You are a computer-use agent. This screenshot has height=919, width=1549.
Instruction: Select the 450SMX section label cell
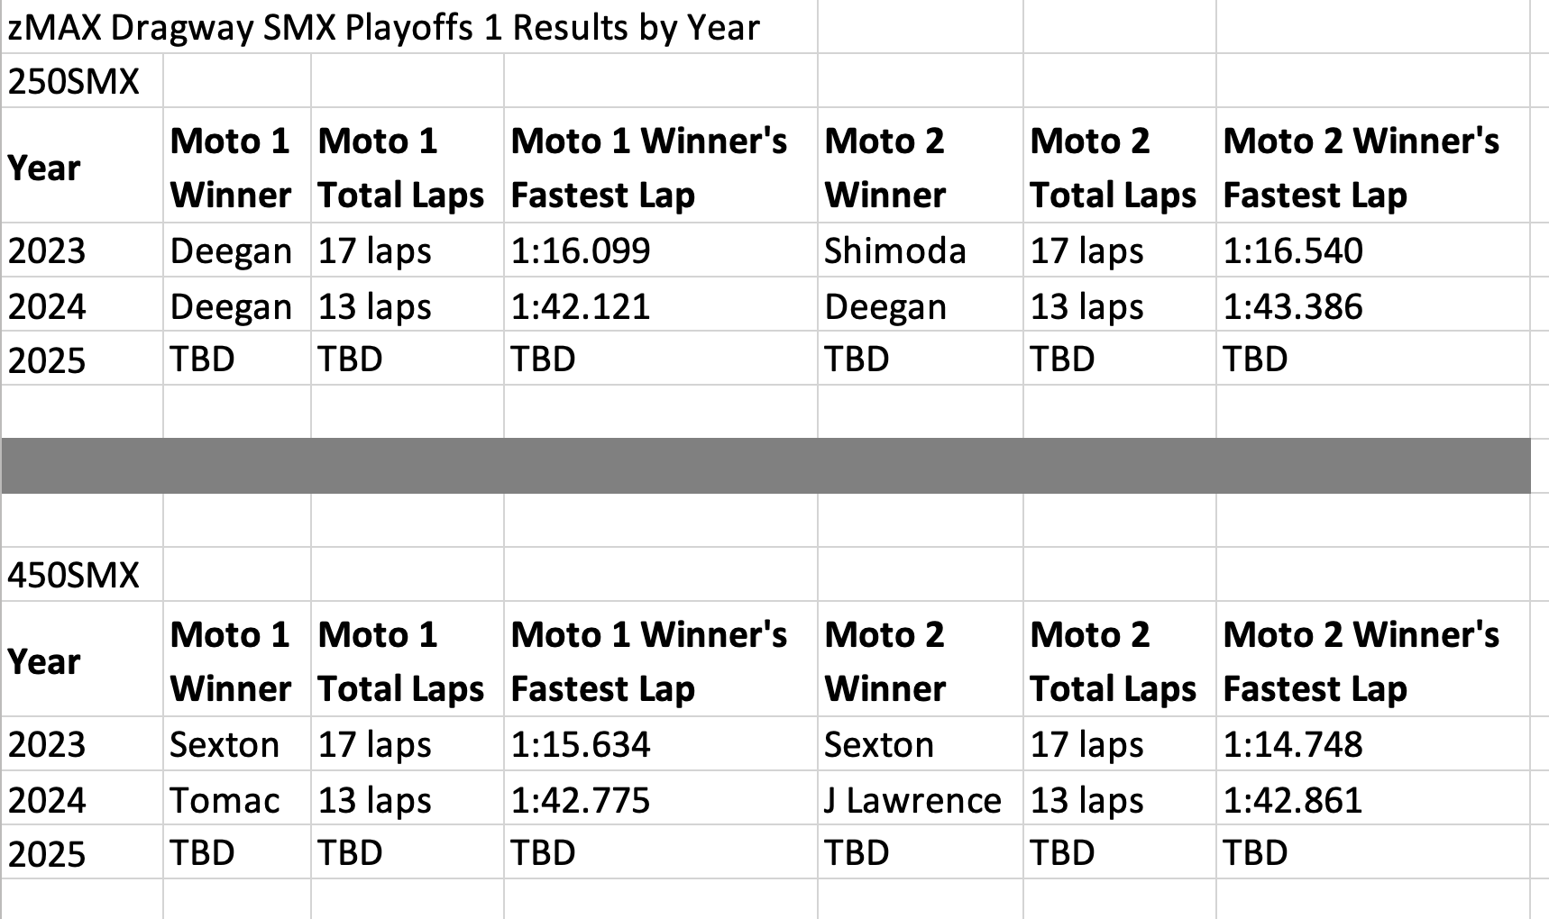pyautogui.click(x=74, y=575)
